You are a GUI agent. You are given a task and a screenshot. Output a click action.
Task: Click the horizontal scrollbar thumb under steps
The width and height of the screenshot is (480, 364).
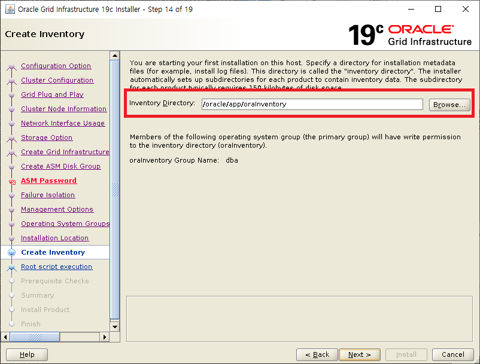point(35,337)
